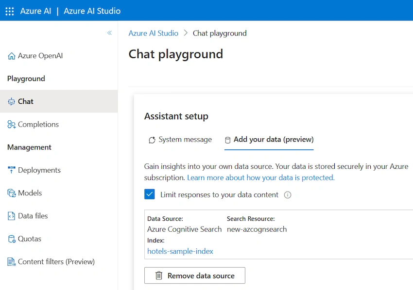Open Content filters (Preview) page
The width and height of the screenshot is (413, 290).
(x=59, y=261)
